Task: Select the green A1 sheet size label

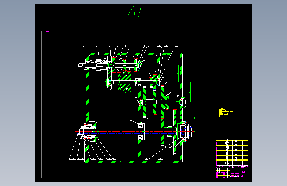Action: 135,12
